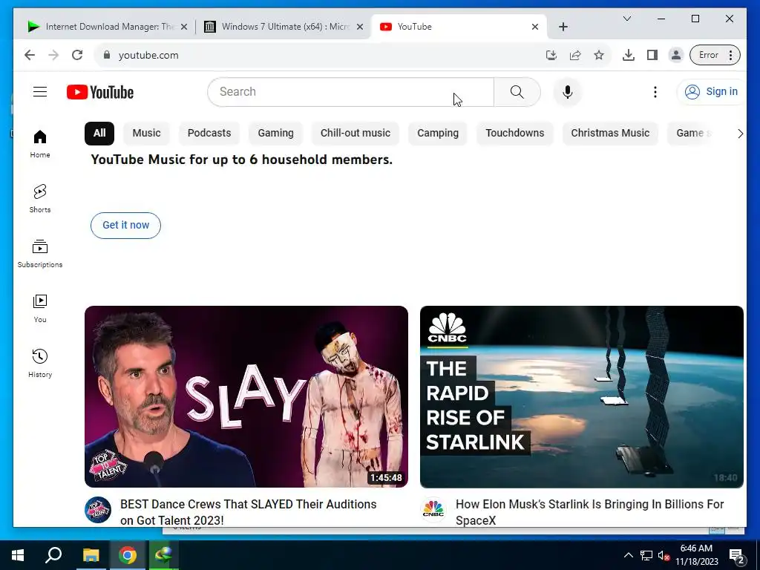Open Subscriptions in the sidebar

40,254
